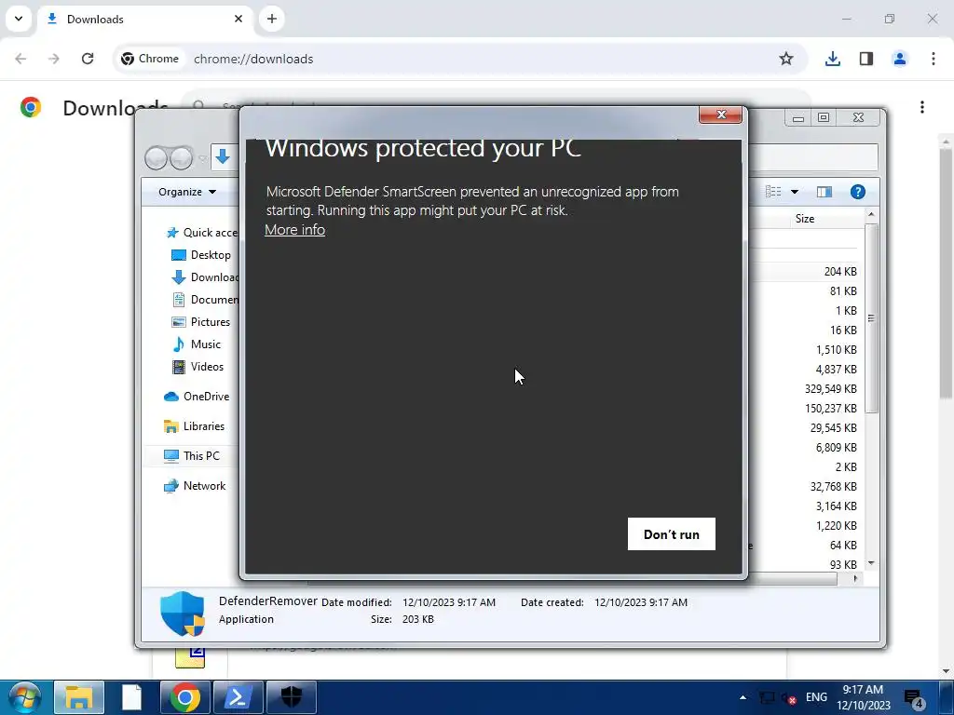Open Pictures in Explorer sidebar
This screenshot has height=715, width=954.
[201, 321]
